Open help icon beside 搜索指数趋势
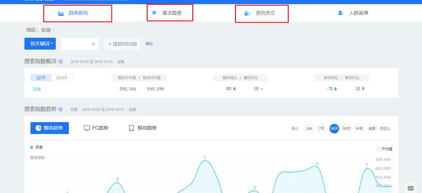 [x=61, y=110]
